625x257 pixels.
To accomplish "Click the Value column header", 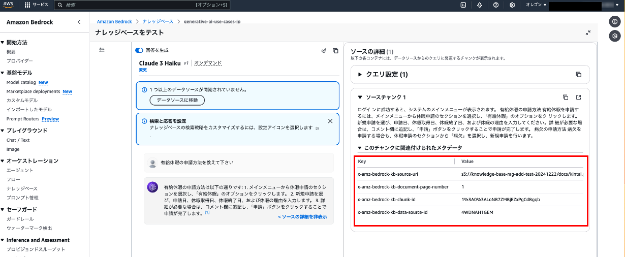I will coord(467,162).
